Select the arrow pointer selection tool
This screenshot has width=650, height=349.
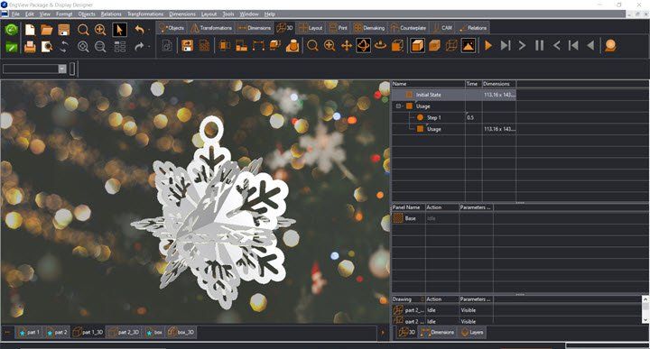(120, 30)
